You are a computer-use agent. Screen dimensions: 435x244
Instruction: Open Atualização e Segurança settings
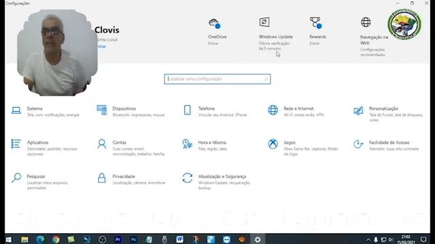216,182
